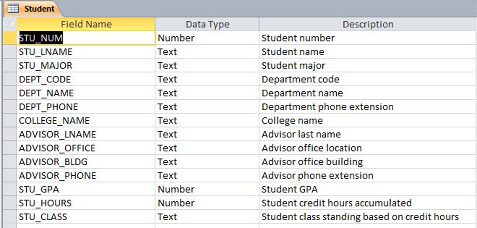Viewport: 477px width, 228px height.
Task: Click the 'Department phone extension' description cell
Action: pos(368,107)
